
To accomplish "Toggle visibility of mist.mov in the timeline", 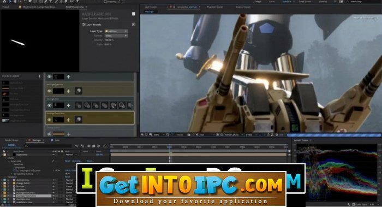I will point(53,190).
